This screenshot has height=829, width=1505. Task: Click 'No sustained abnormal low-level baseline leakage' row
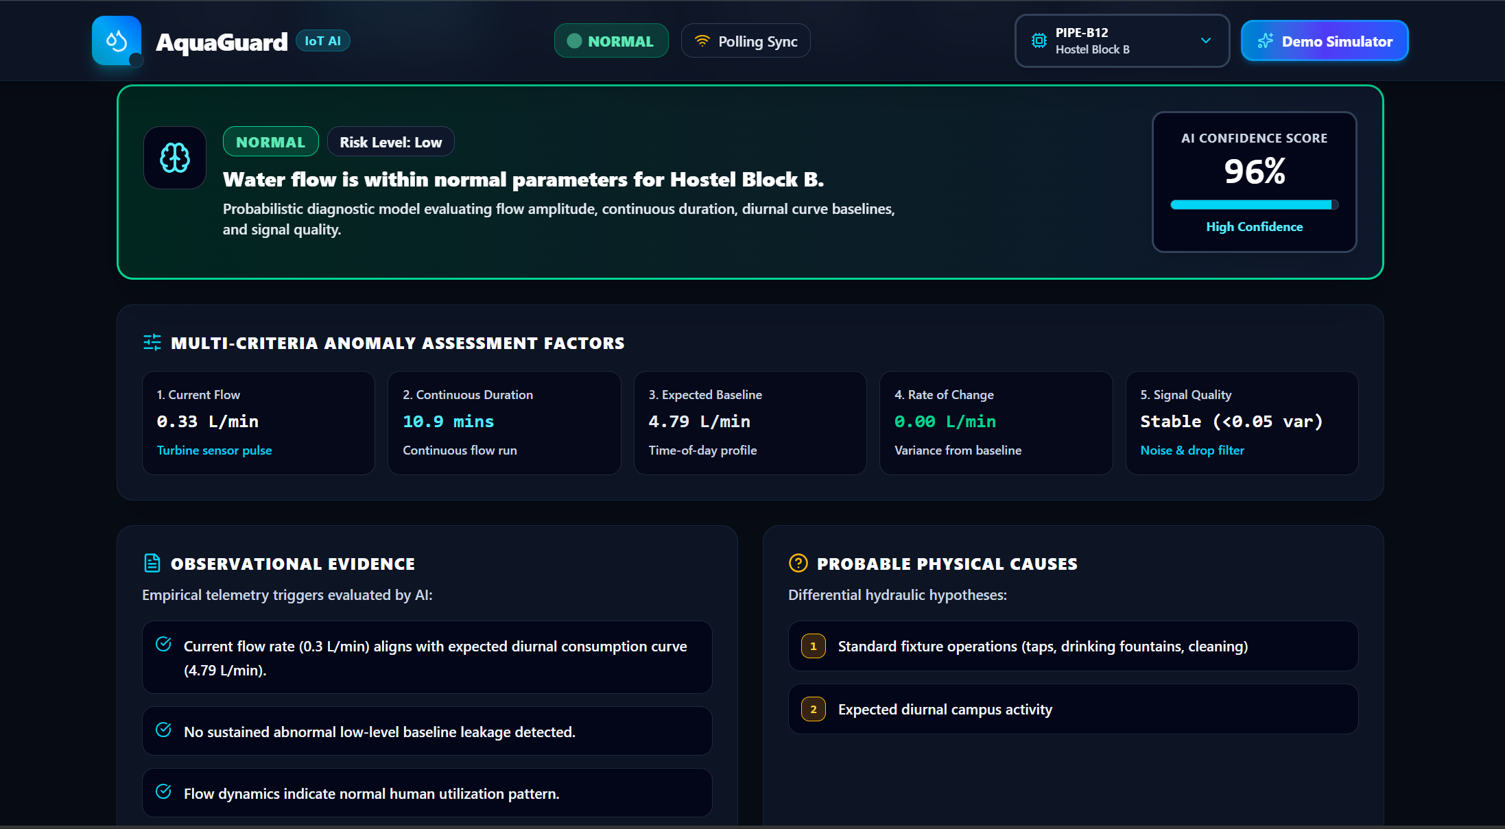427,731
